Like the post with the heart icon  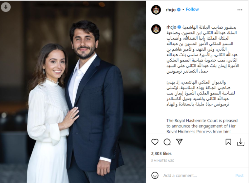(155, 142)
